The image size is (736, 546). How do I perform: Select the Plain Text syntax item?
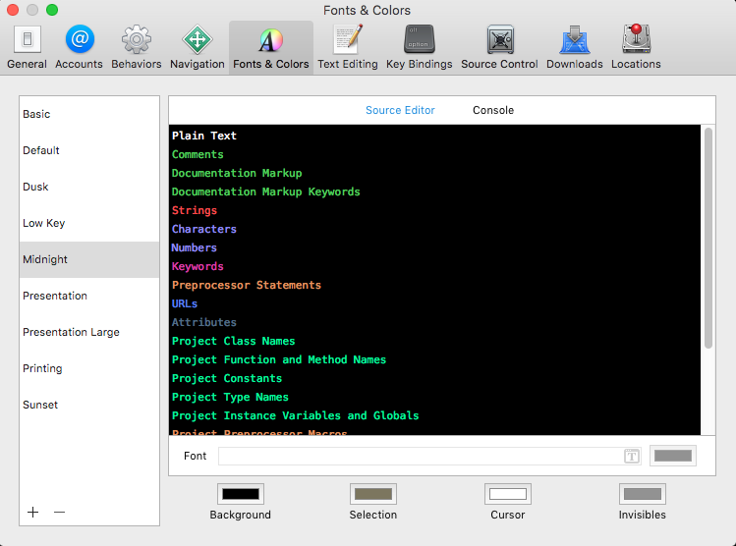[434, 136]
